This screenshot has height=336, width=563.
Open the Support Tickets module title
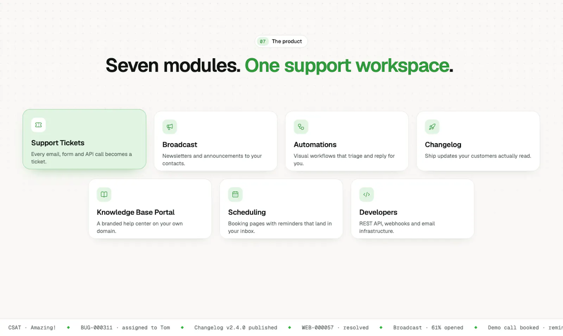pyautogui.click(x=58, y=143)
